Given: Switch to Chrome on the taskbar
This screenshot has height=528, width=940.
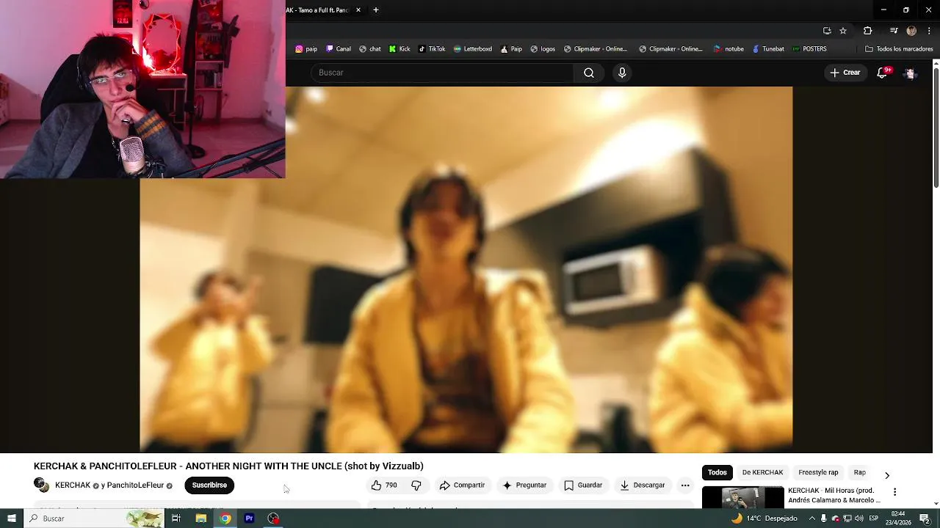Looking at the screenshot, I should (225, 518).
